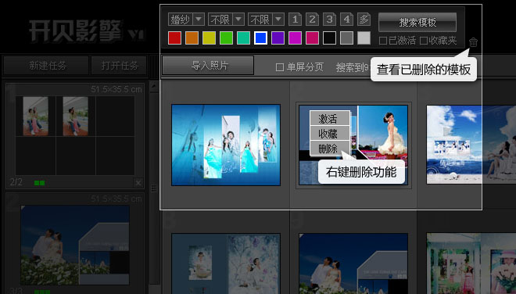
Task: Select the 4-photo template filter icon
Action: click(x=346, y=20)
